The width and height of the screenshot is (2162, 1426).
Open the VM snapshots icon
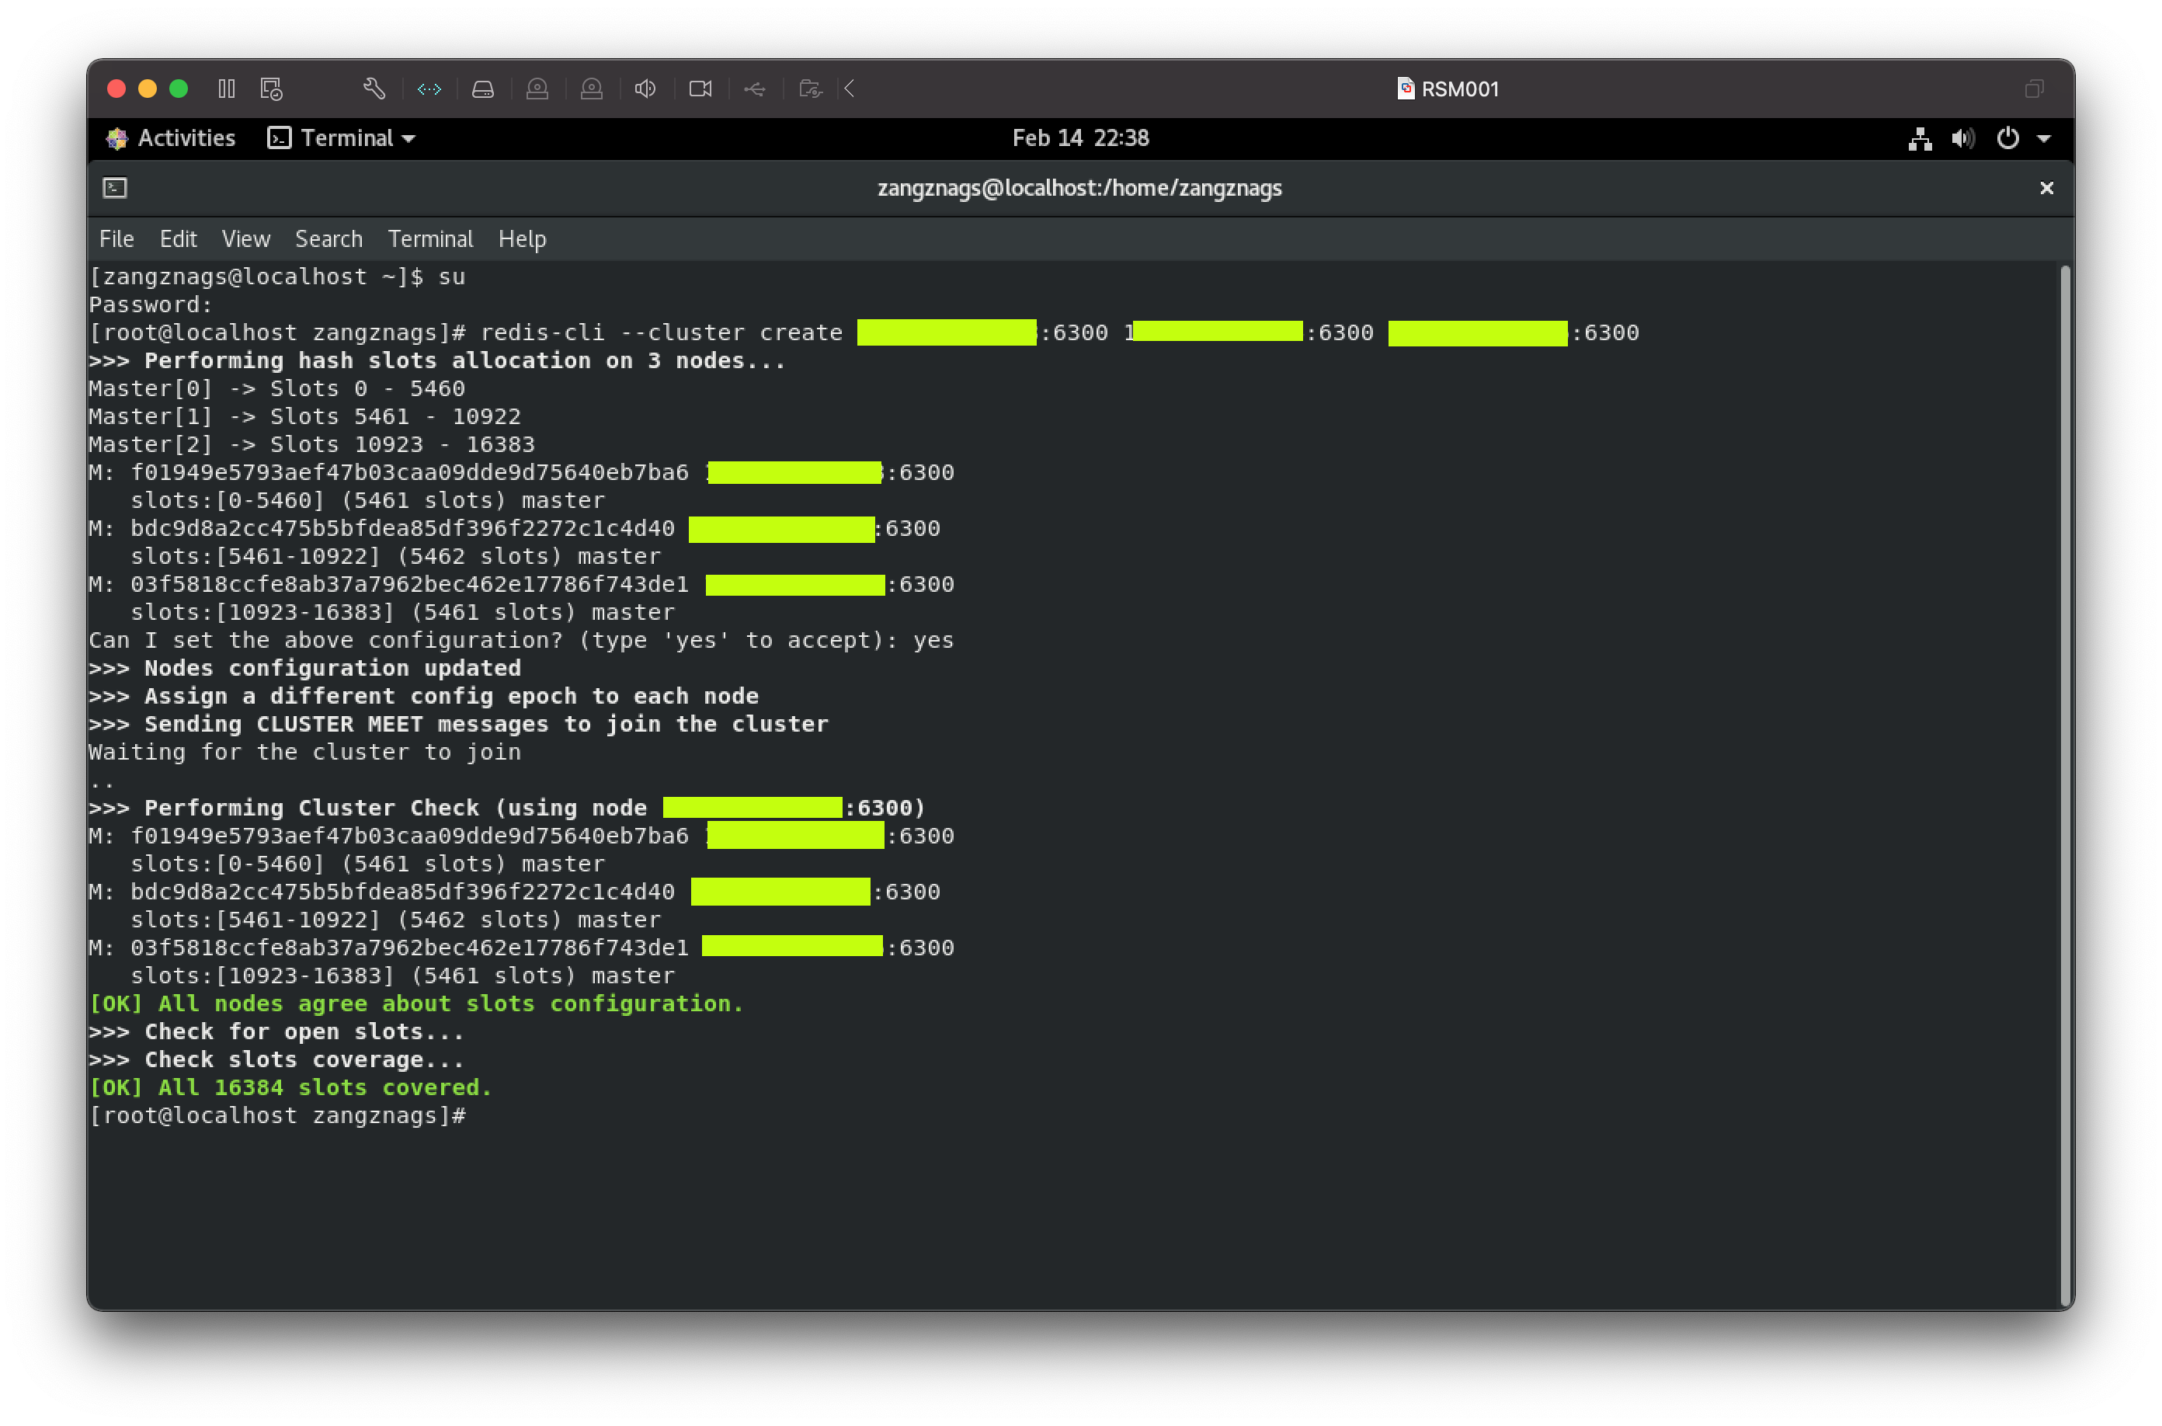pos(271,89)
